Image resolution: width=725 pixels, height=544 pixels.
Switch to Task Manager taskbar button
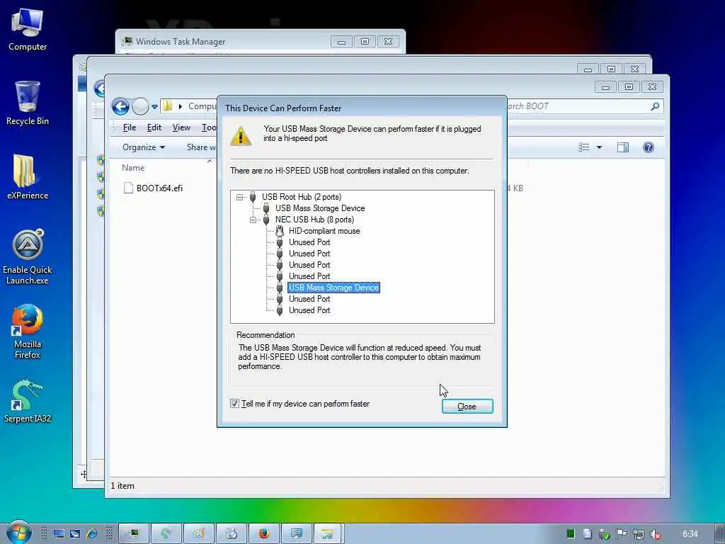[x=134, y=534]
